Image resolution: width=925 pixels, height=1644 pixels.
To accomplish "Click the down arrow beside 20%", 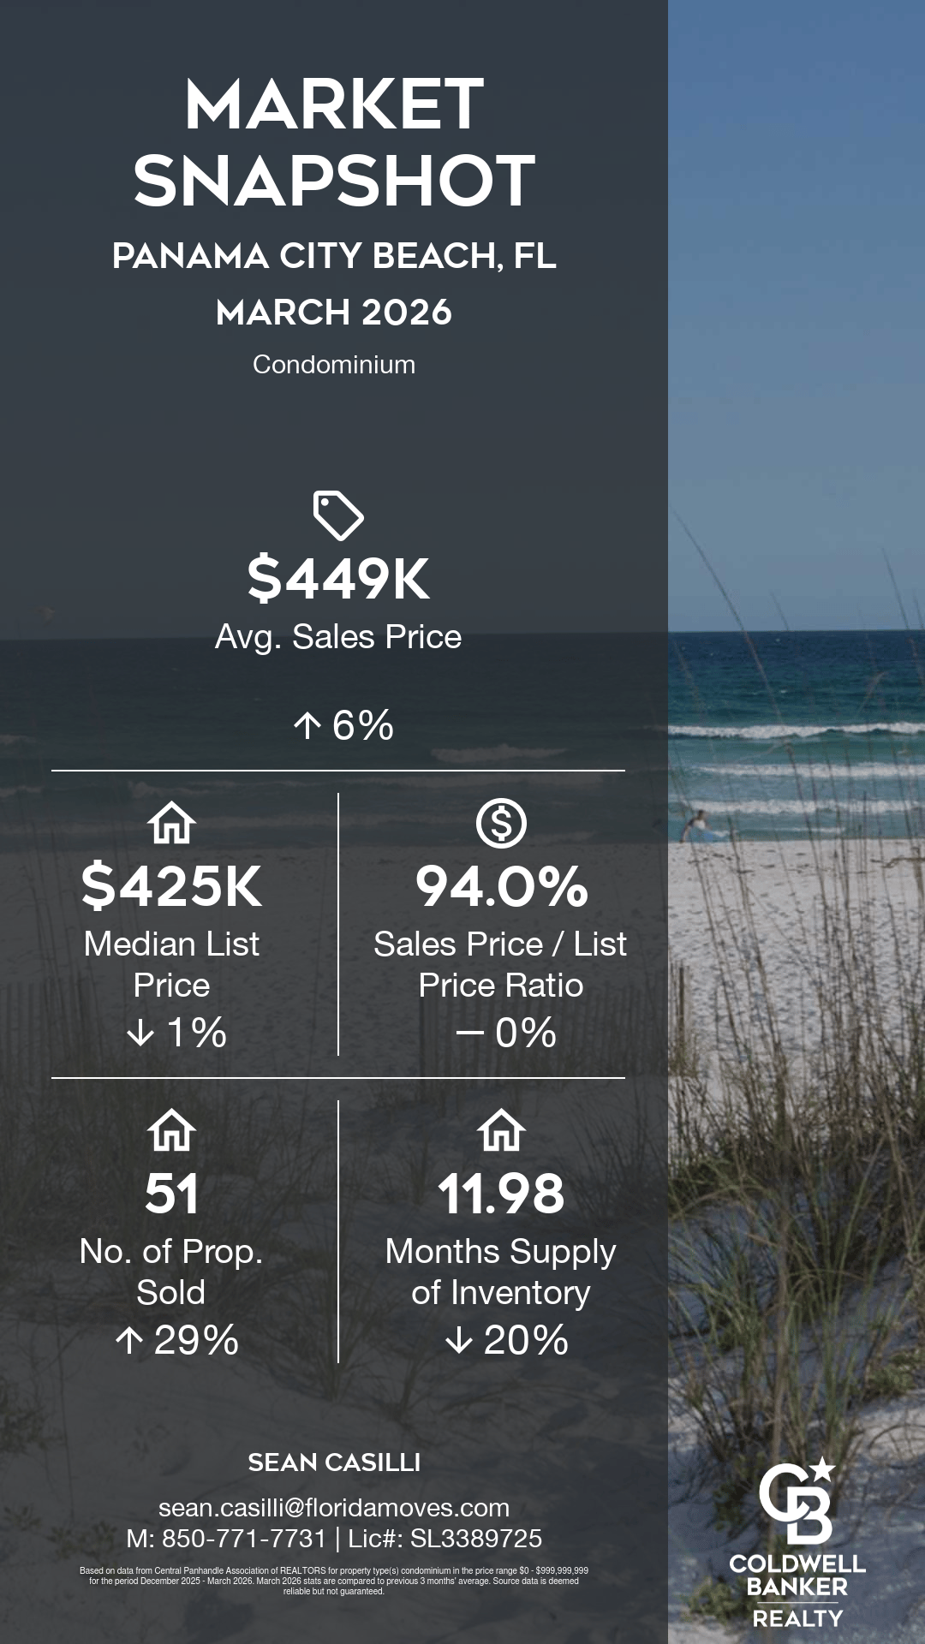I will [x=459, y=1340].
